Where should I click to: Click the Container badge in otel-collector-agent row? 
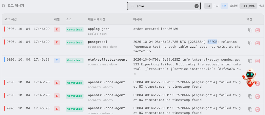tap(75, 60)
